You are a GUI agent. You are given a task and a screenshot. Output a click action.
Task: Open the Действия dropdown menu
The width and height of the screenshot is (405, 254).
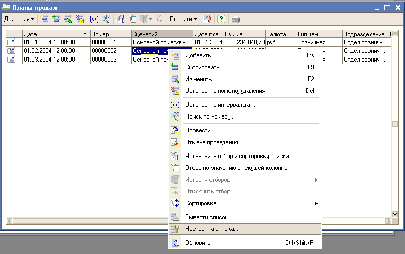coord(19,19)
